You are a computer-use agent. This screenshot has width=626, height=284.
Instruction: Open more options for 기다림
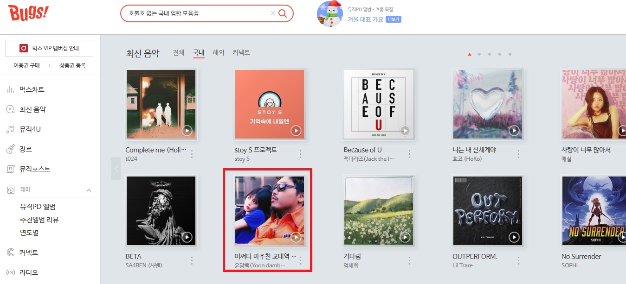pyautogui.click(x=410, y=260)
